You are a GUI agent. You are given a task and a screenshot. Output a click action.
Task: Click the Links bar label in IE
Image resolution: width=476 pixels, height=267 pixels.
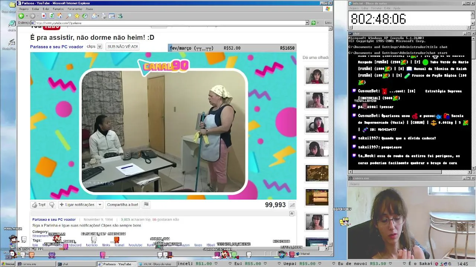point(328,23)
